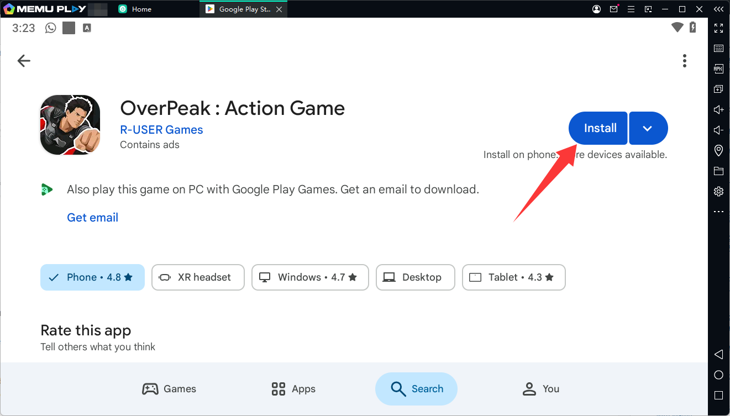This screenshot has width=730, height=416.
Task: Open the MEmu account icon
Action: (x=596, y=9)
